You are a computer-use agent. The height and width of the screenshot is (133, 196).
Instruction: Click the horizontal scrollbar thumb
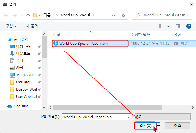tap(107, 107)
